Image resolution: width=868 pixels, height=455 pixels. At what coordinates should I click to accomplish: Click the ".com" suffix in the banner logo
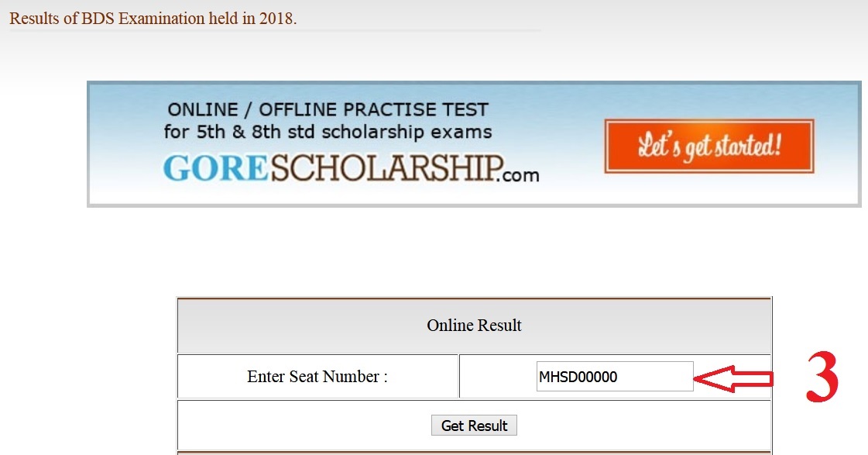tap(521, 174)
